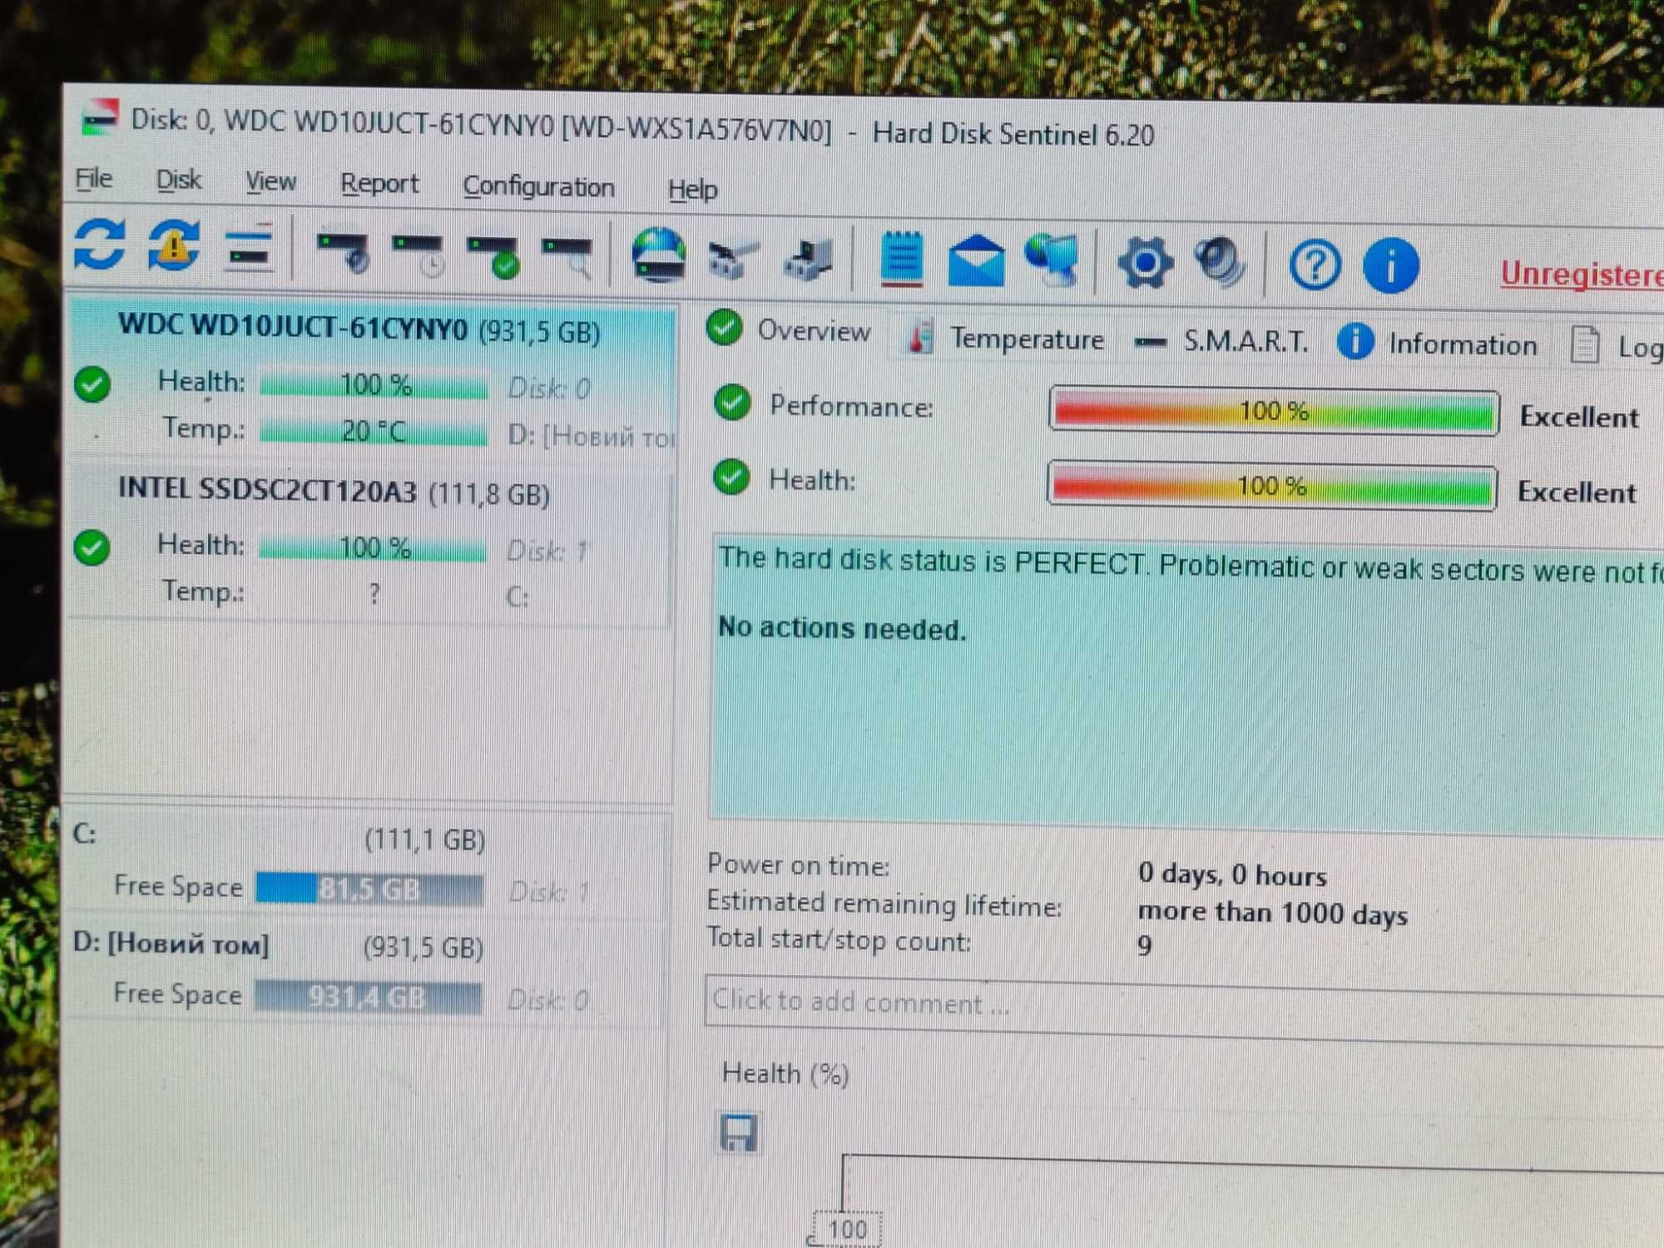
Task: Click the three-line list toolbar icon
Action: point(248,248)
